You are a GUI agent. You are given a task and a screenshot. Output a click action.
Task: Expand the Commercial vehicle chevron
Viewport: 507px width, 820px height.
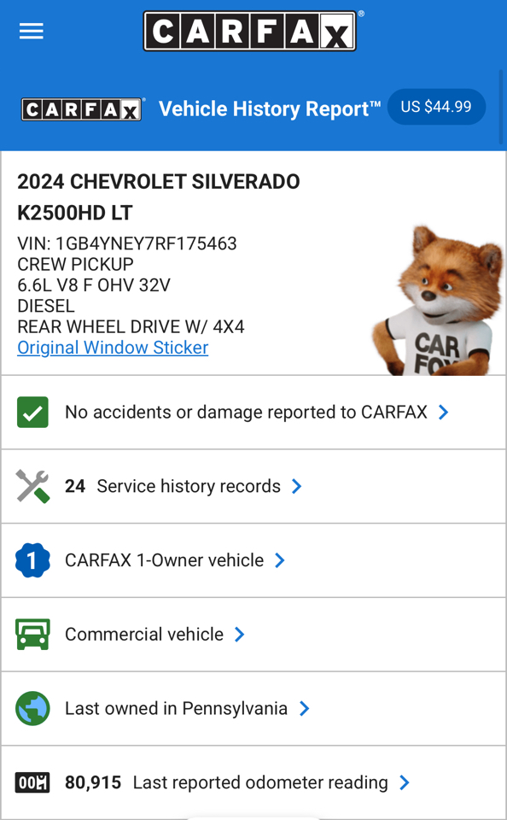click(x=239, y=635)
